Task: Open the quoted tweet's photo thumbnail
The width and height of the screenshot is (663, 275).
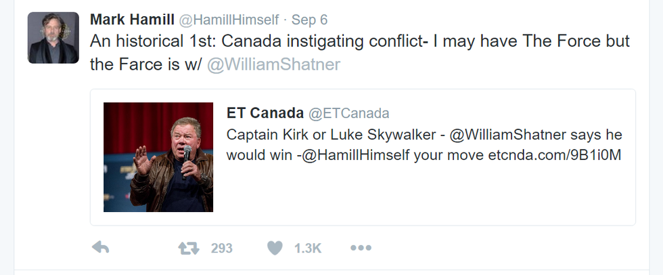Action: tap(158, 157)
